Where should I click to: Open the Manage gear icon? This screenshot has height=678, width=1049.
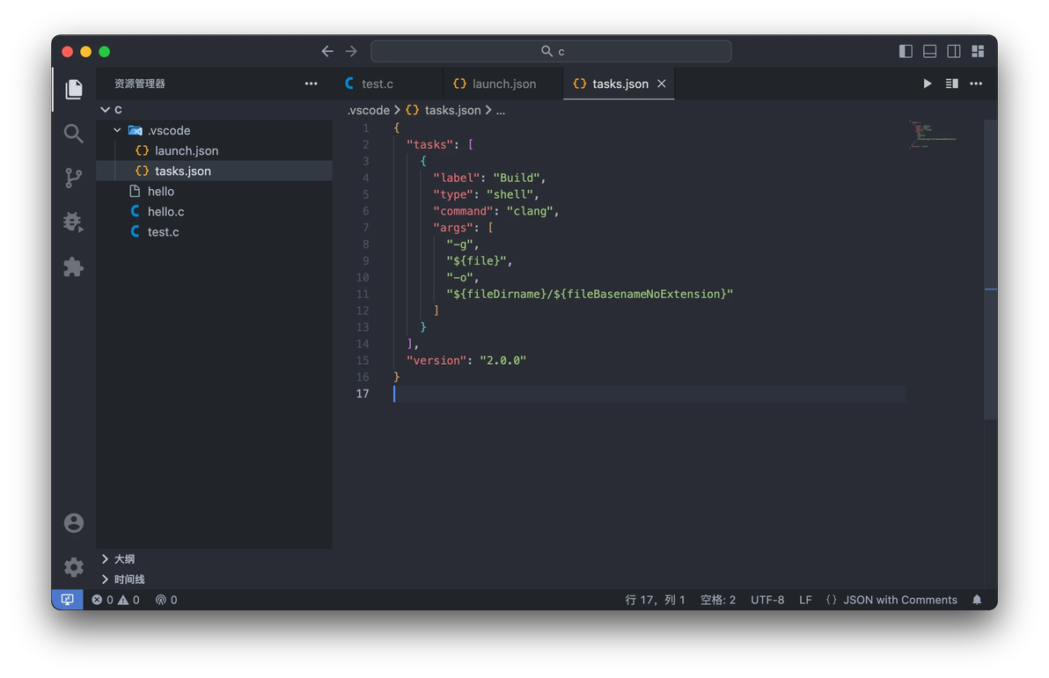pyautogui.click(x=74, y=567)
